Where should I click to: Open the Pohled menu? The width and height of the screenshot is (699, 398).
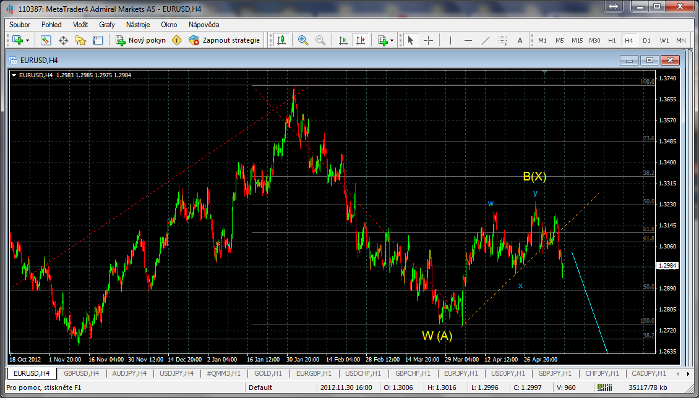point(52,25)
